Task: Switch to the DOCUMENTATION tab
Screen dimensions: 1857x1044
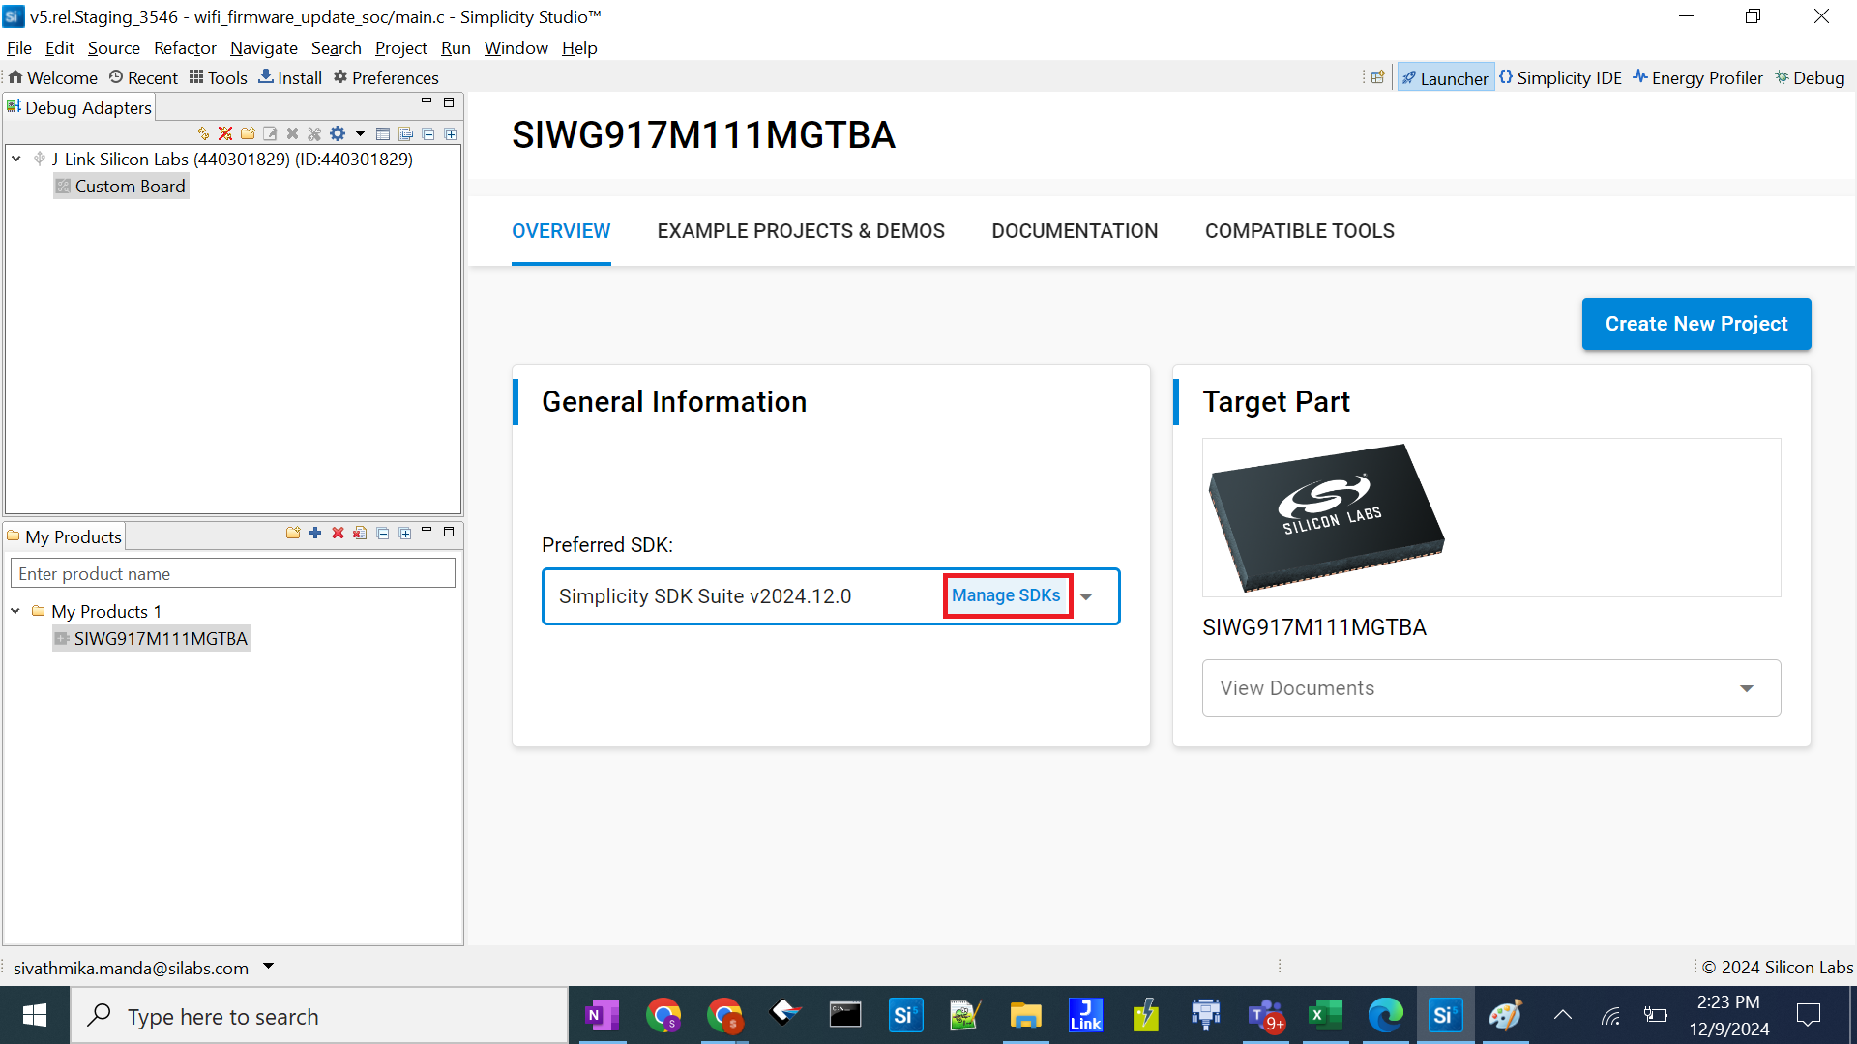Action: 1075,230
